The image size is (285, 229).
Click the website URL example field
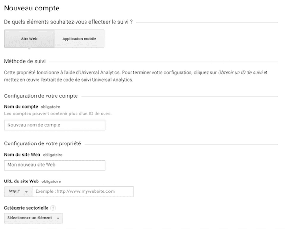tap(83, 191)
